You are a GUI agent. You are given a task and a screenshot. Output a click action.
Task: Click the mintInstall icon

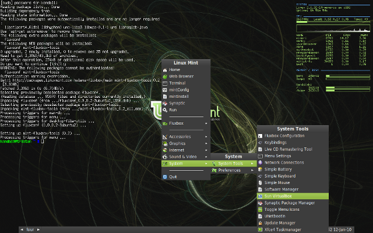coord(165,97)
